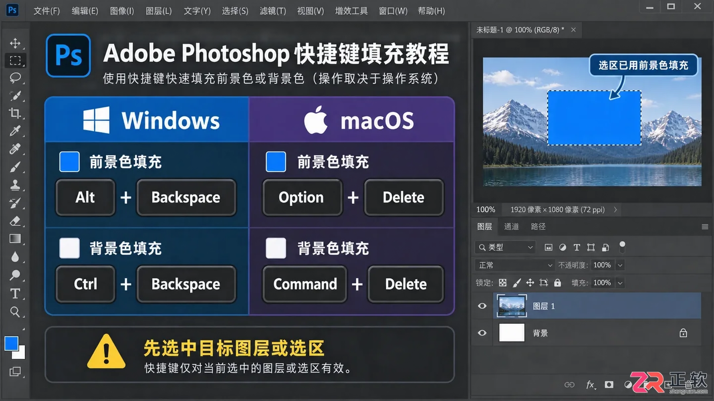
Task: Filter layers by shape layer icon
Action: tap(591, 247)
